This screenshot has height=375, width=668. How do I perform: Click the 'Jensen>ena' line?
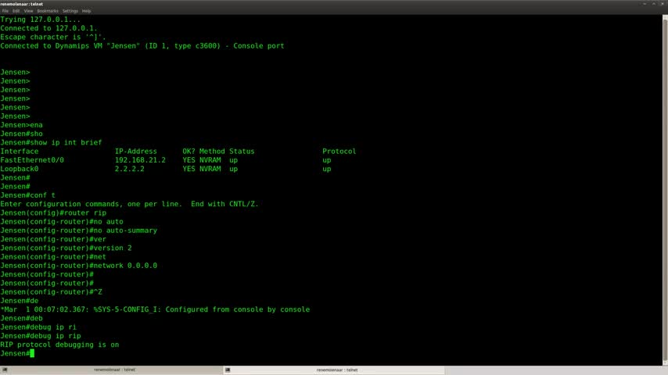(x=21, y=125)
